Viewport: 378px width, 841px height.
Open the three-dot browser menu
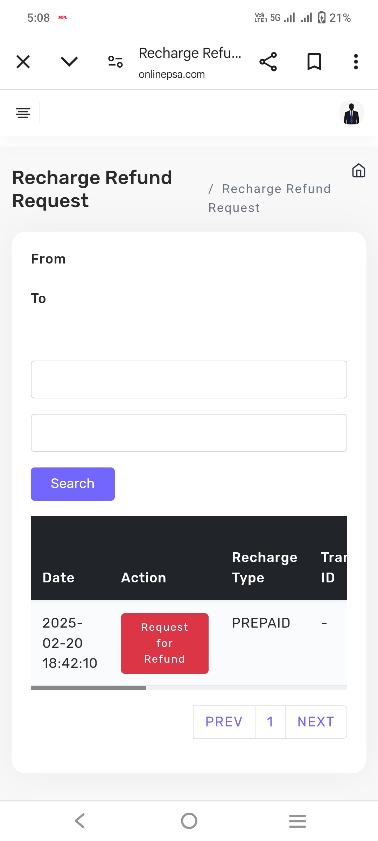(356, 62)
